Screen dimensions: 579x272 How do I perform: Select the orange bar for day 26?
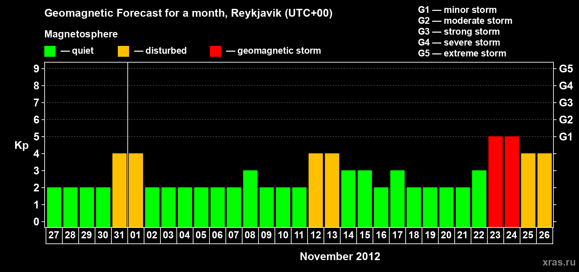click(x=545, y=190)
